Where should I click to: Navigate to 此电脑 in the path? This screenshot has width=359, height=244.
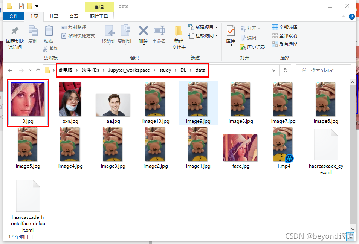tap(66, 70)
